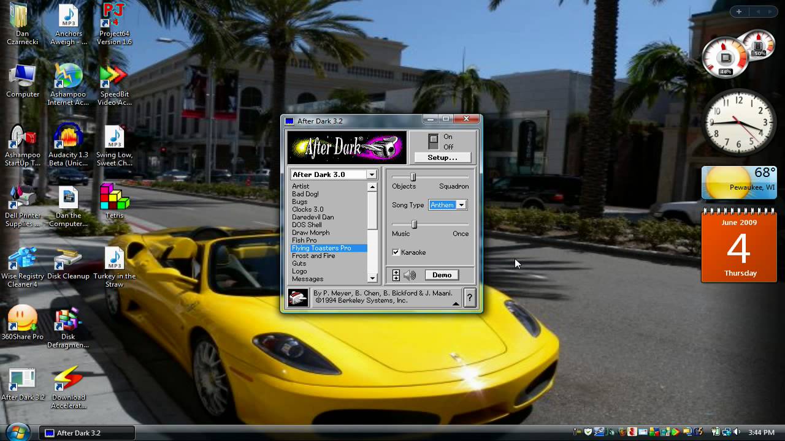Viewport: 785px width, 441px height.
Task: Click the system tray volume icon
Action: tap(737, 432)
